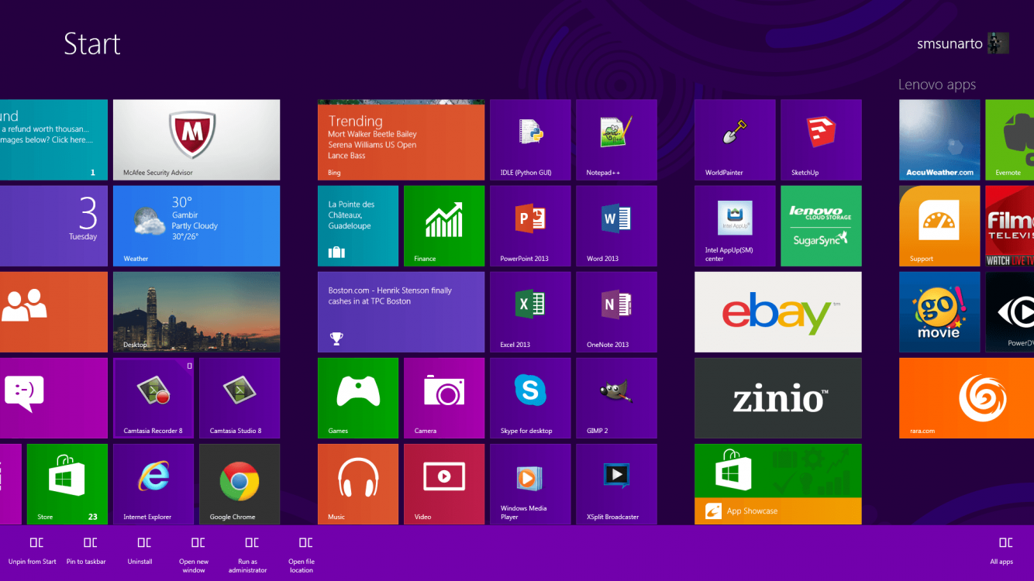Open Lenovo Cloud Storage SugarSync tile

pos(821,226)
